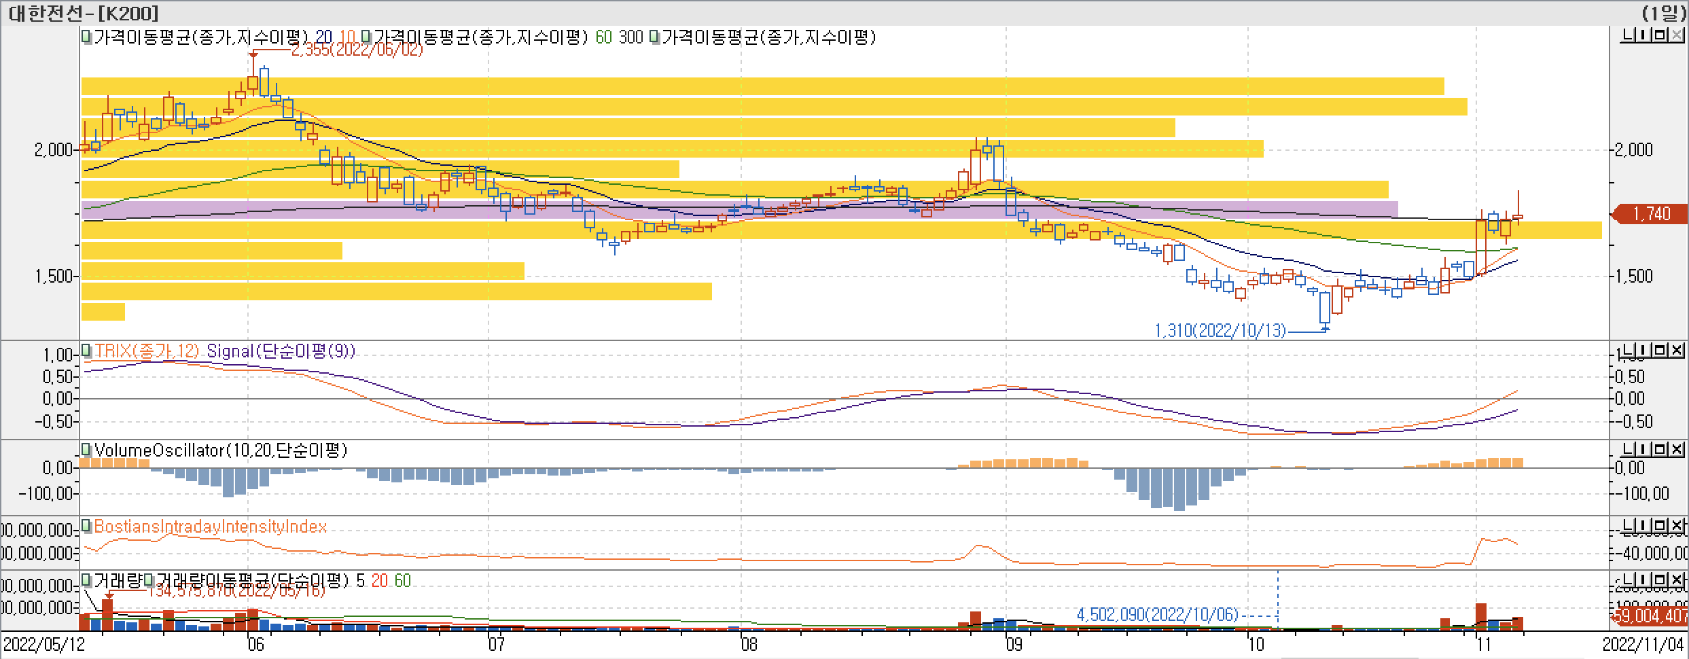This screenshot has width=1689, height=659.
Task: Select the Signal(단순이평(9)) label
Action: [281, 351]
